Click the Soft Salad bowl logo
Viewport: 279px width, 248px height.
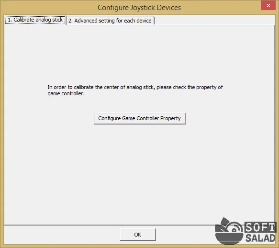point(229,231)
